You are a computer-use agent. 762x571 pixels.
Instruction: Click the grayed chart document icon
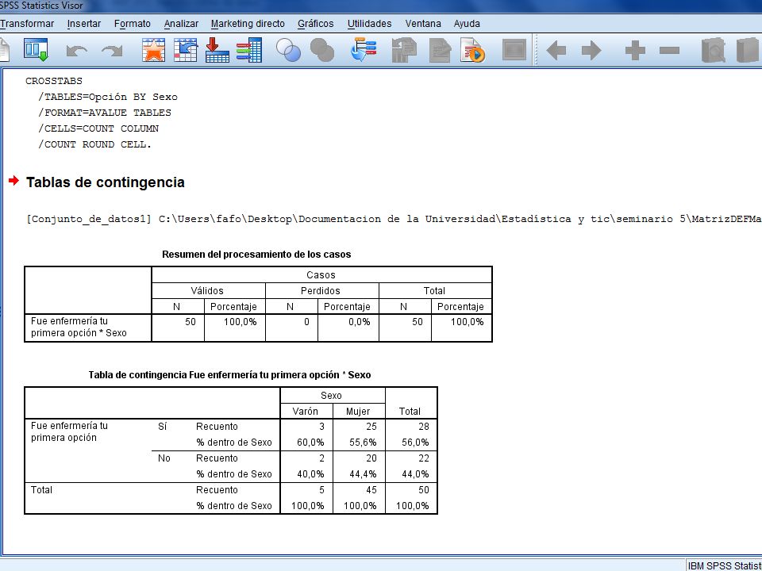pos(404,50)
